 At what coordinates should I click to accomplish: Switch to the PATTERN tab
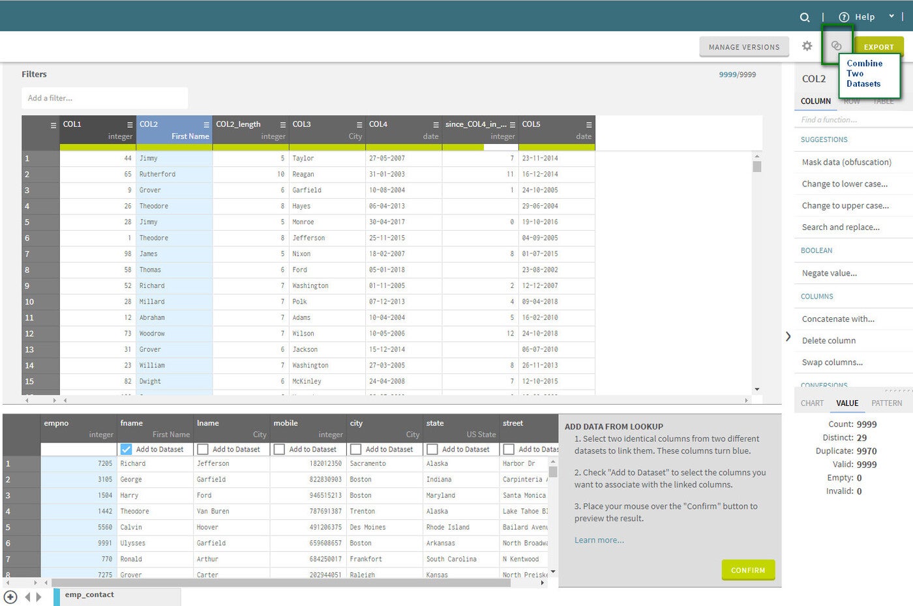point(886,403)
